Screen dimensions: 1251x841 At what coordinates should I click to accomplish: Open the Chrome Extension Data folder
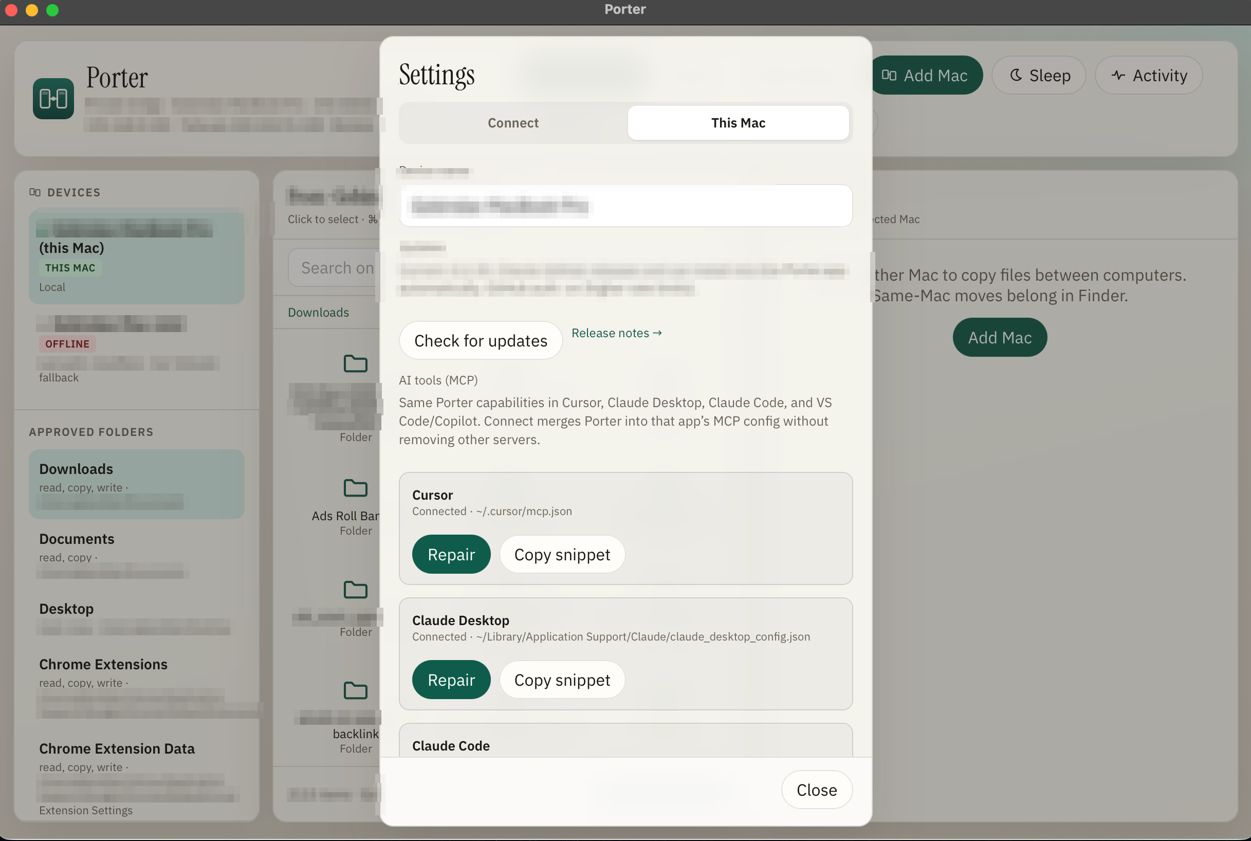pos(136,778)
